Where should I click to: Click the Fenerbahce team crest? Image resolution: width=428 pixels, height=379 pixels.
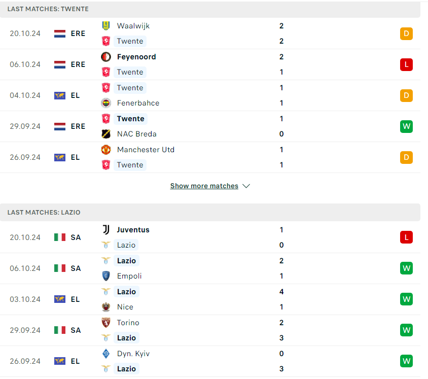click(x=106, y=103)
